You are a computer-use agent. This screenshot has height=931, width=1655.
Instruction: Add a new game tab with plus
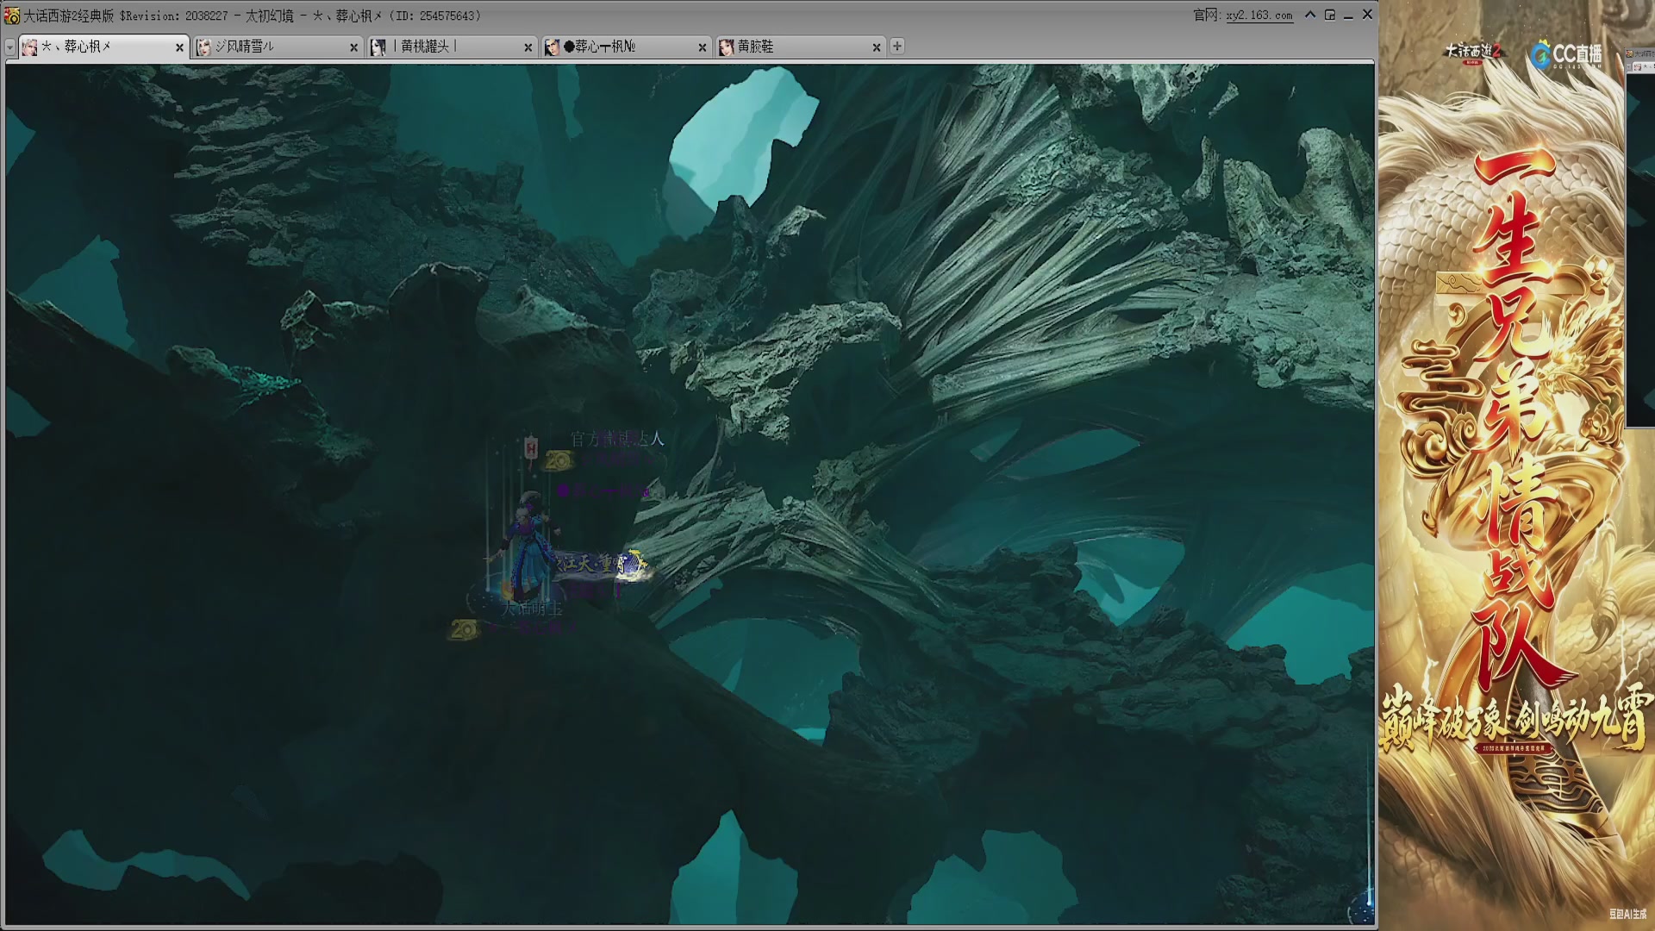pyautogui.click(x=897, y=47)
